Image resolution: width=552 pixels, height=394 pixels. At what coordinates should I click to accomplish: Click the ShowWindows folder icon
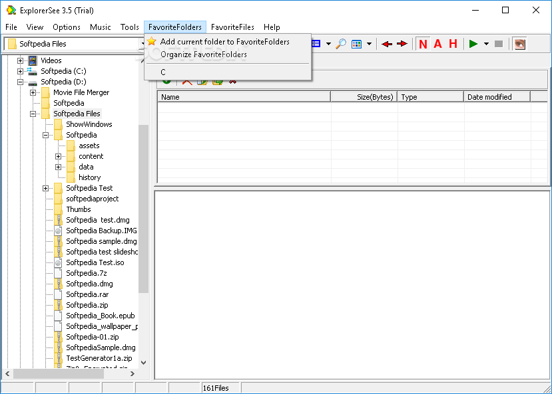(59, 124)
